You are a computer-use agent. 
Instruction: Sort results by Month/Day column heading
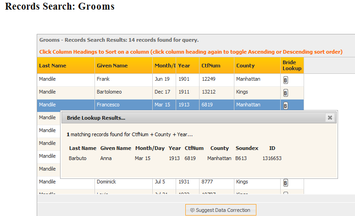[x=164, y=66]
